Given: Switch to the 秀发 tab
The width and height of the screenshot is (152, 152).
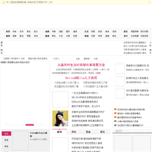Looking at the screenshot, I should coord(74,132).
